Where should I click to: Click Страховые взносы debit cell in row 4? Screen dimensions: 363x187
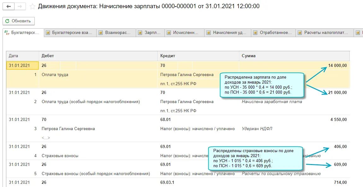[x=60, y=156]
